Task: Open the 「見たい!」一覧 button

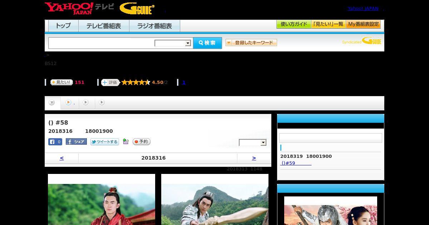Action: pos(329,24)
